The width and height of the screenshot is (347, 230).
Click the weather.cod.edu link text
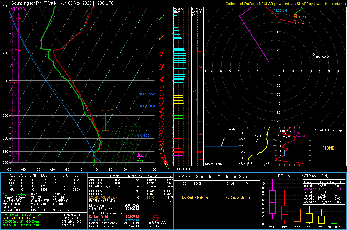click(331, 4)
